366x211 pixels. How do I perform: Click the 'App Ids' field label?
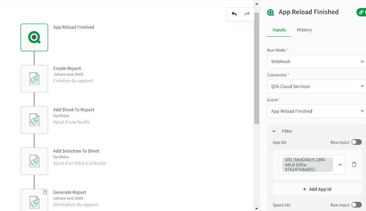tap(280, 142)
